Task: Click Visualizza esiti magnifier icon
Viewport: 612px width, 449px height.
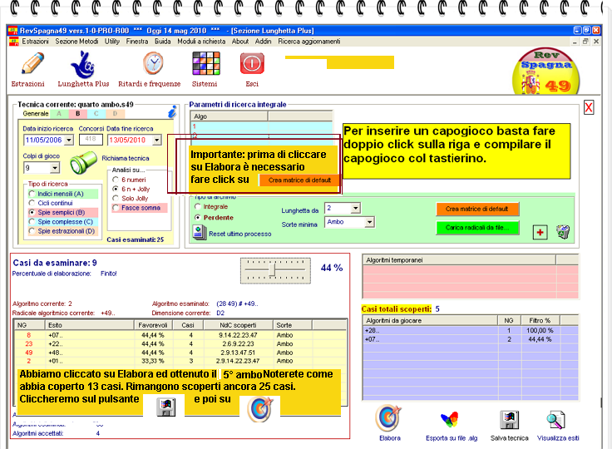Action: tap(555, 420)
